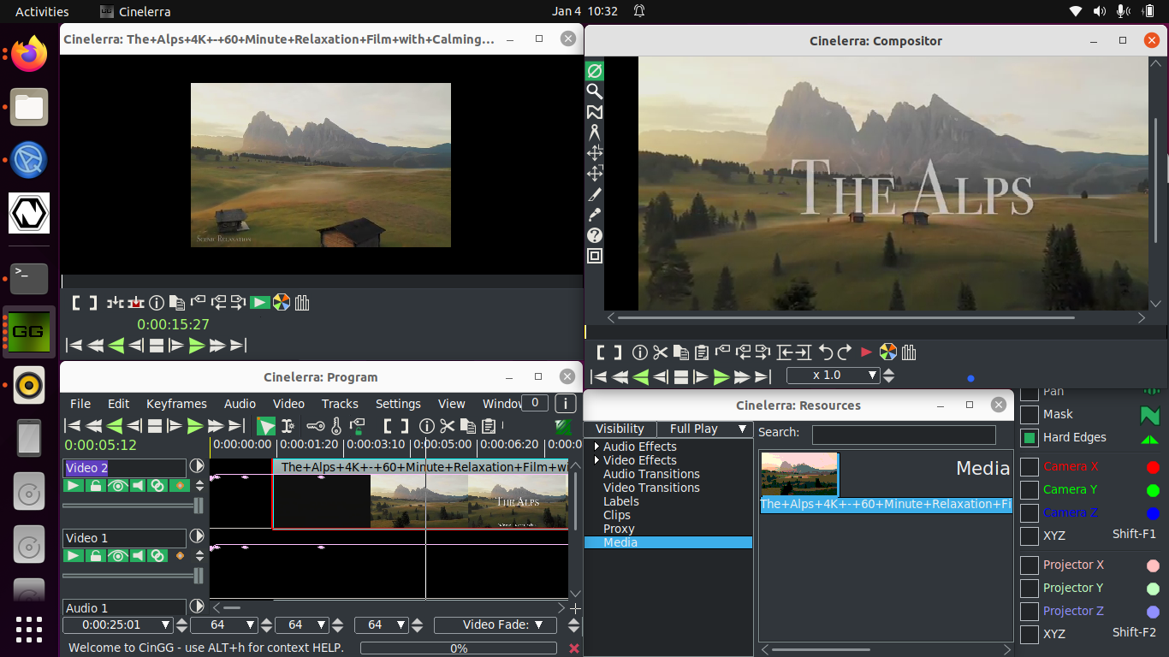Viewport: 1169px width, 657px height.
Task: Play forward in the Program window transport
Action: [196, 426]
